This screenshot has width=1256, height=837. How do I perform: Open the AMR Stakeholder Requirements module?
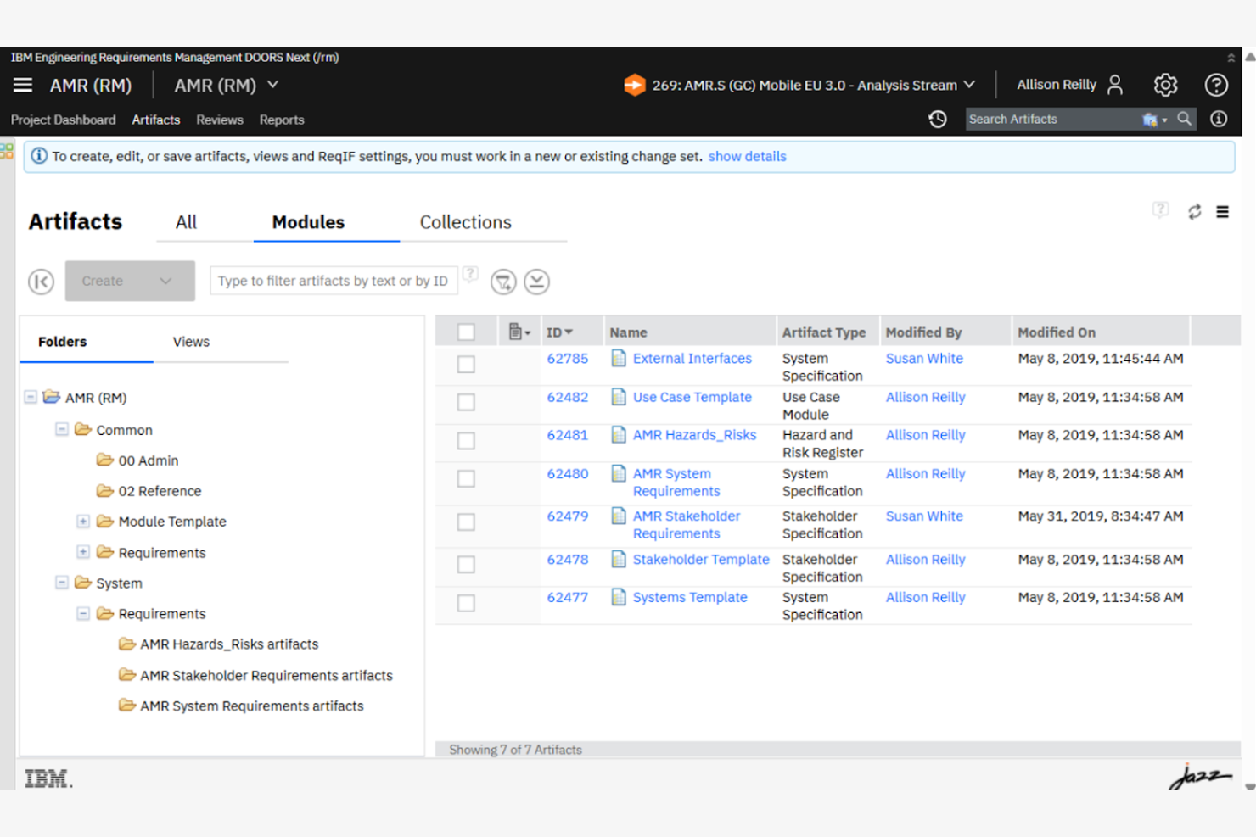(687, 524)
